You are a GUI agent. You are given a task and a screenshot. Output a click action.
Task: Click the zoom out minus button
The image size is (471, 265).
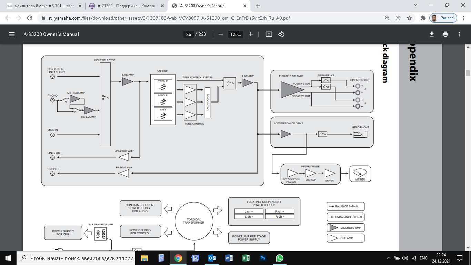coord(221,34)
